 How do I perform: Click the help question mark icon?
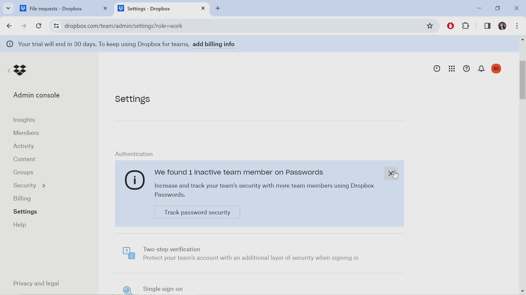tap(466, 68)
